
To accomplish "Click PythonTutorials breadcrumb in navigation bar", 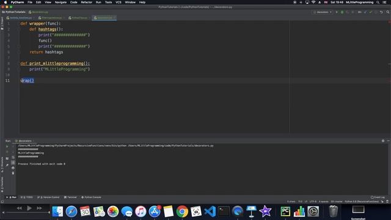I will 14,12.
